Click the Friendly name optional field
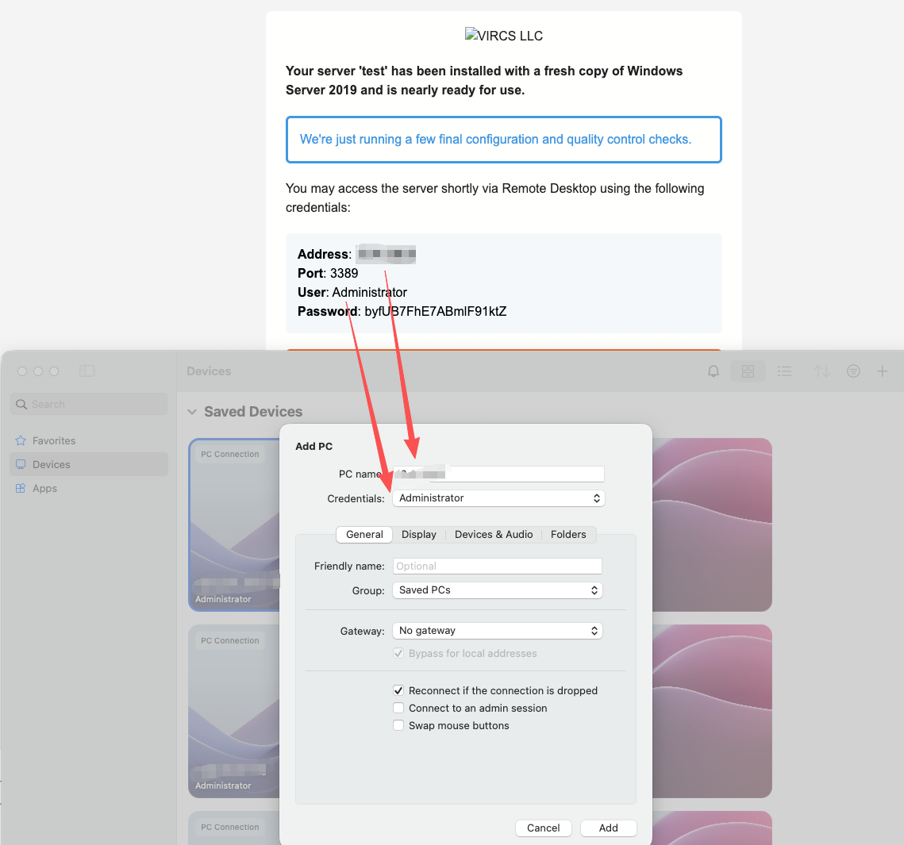904x845 pixels. (x=497, y=566)
